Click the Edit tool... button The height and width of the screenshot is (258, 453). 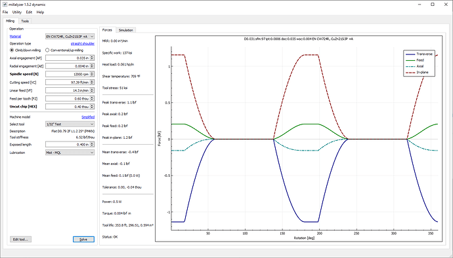point(20,239)
